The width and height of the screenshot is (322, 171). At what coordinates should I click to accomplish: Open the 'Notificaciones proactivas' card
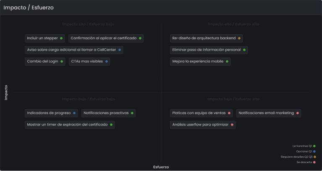coord(108,113)
